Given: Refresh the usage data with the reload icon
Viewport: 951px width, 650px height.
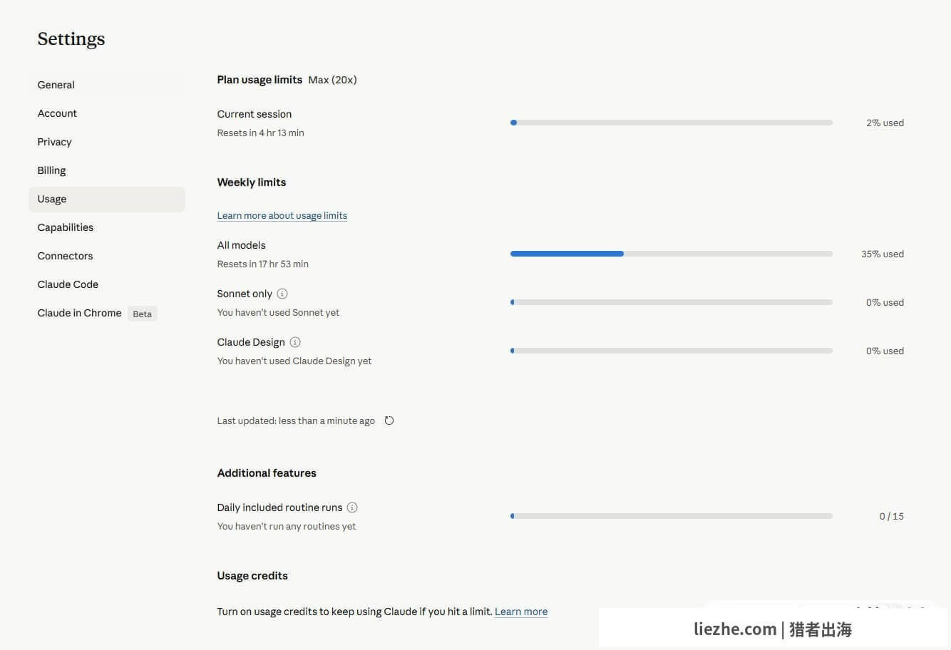Looking at the screenshot, I should 389,421.
